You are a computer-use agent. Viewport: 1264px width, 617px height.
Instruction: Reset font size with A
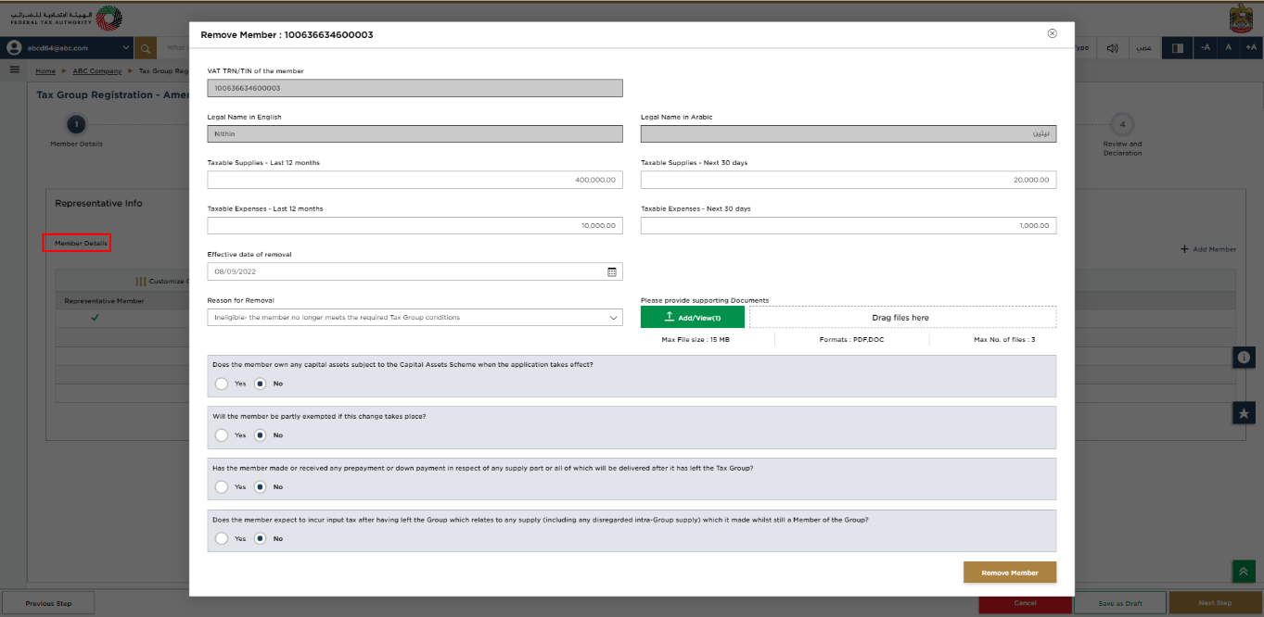(1228, 48)
